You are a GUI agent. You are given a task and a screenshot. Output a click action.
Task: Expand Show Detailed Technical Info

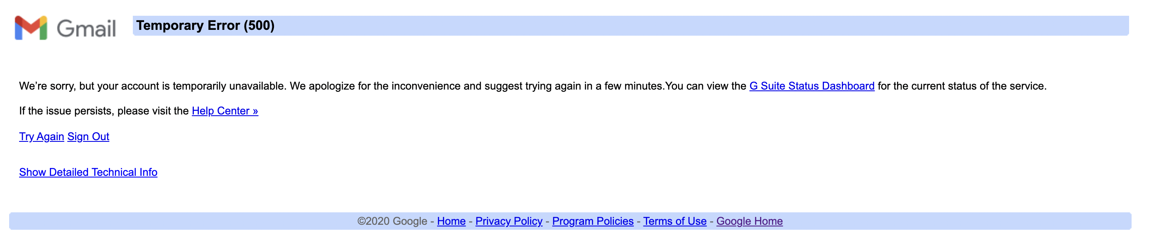coord(88,173)
